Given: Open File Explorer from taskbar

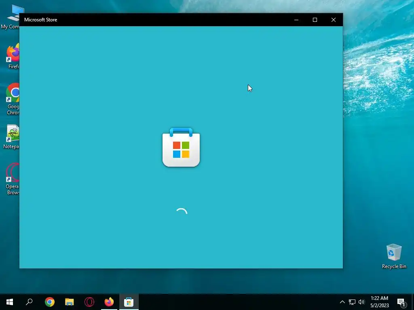Looking at the screenshot, I should pos(70,302).
